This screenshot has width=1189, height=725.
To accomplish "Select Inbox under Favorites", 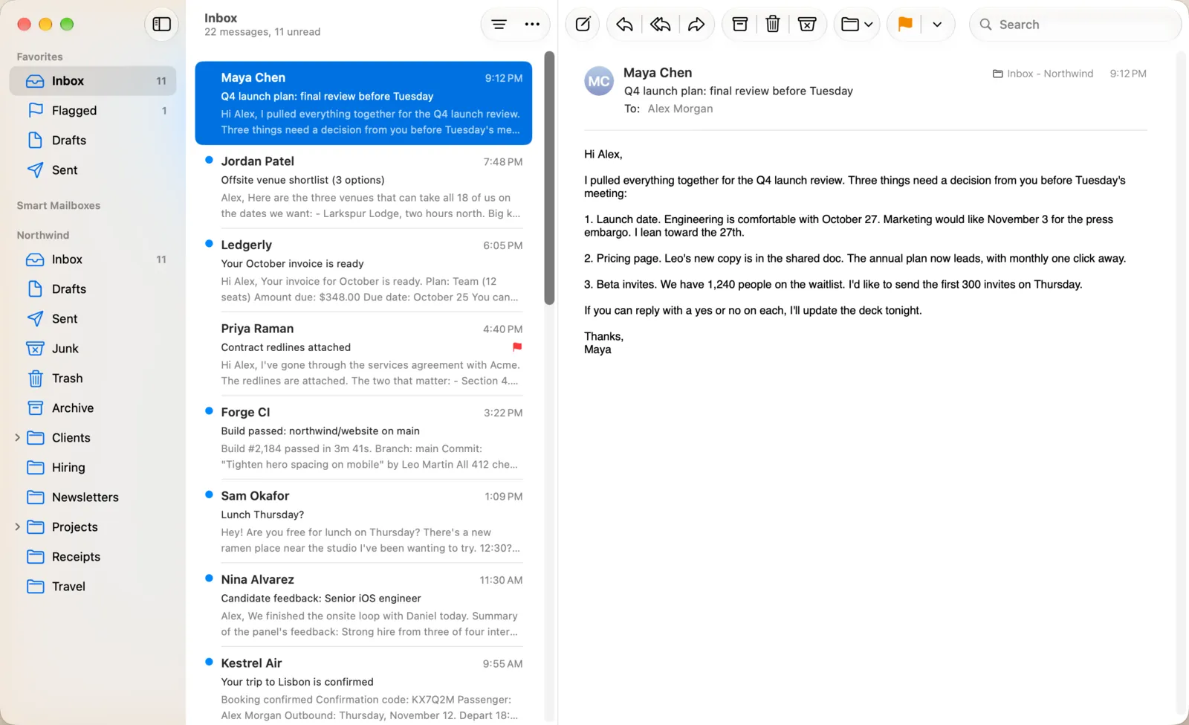I will [93, 81].
